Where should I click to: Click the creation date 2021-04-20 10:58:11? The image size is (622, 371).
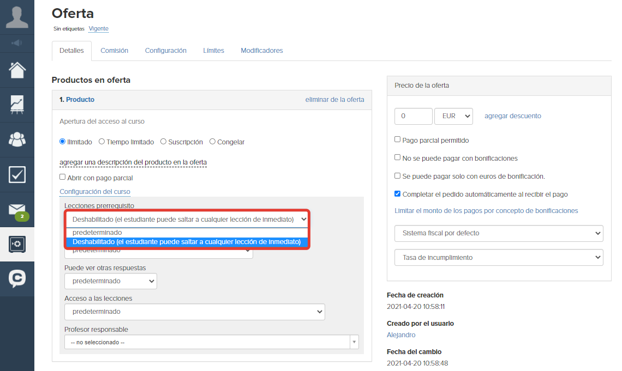[416, 307]
